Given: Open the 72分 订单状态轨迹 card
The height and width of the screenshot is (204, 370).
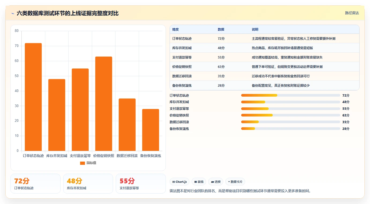Looking at the screenshot, I should pyautogui.click(x=35, y=184).
